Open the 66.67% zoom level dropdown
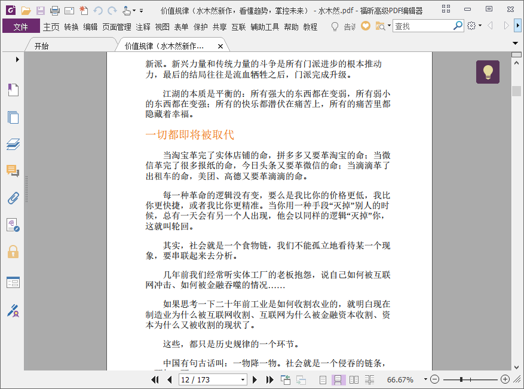Viewport: 524px width, 389px height. (425, 379)
